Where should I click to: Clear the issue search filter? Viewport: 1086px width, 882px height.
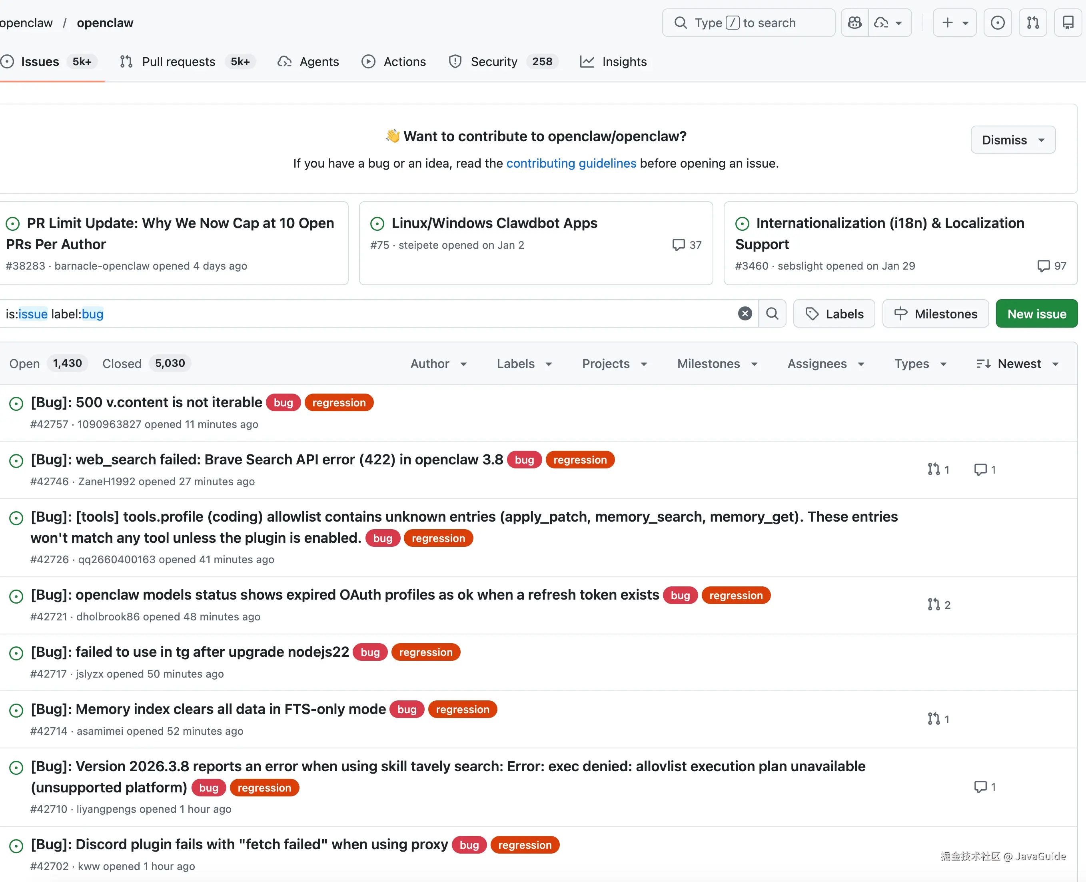click(x=745, y=314)
